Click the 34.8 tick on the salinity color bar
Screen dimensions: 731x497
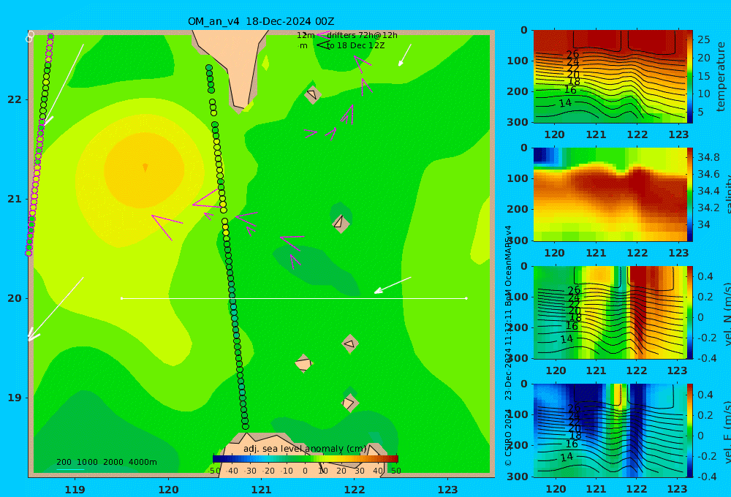(708, 157)
